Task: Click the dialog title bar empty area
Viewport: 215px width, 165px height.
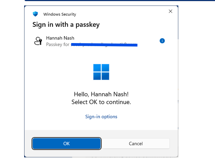Action: tap(122, 12)
